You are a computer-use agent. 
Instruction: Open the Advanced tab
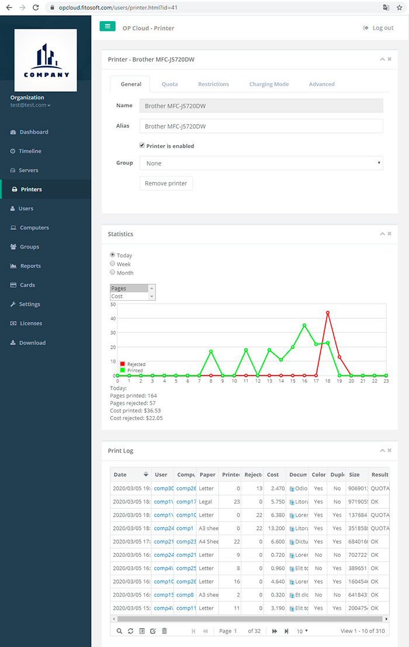(x=321, y=84)
